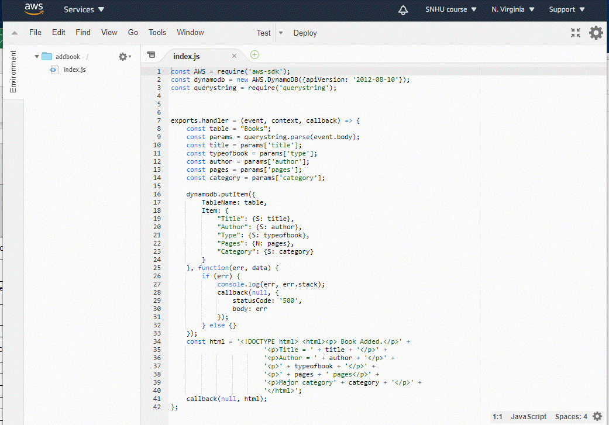Toggle the Environment side panel
The height and width of the screenshot is (425, 609).
click(13, 71)
